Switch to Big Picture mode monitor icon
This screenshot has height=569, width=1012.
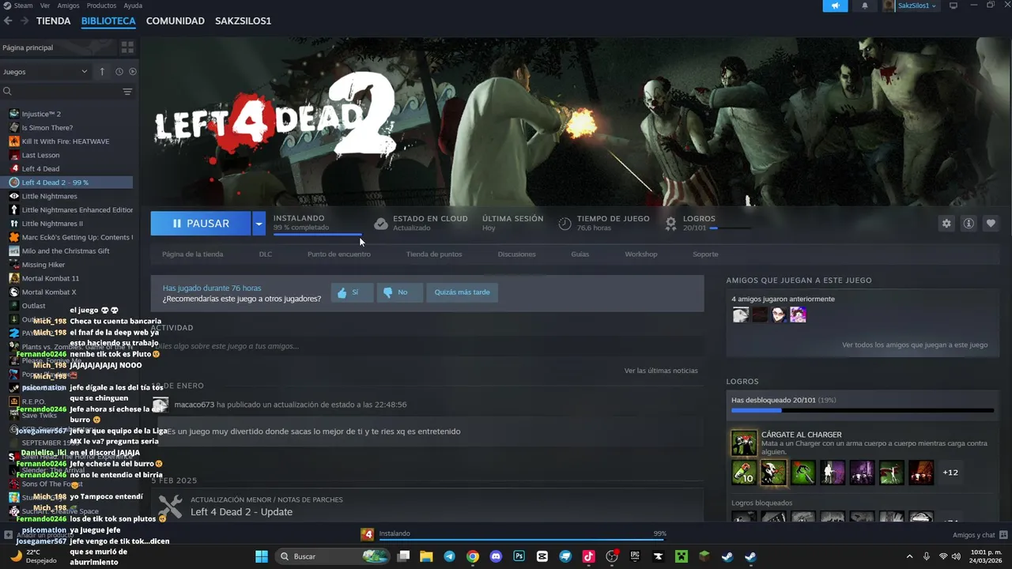(953, 6)
